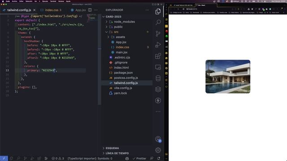Open the Extensions view
Viewport: 287px width, 161px height.
(158, 56)
